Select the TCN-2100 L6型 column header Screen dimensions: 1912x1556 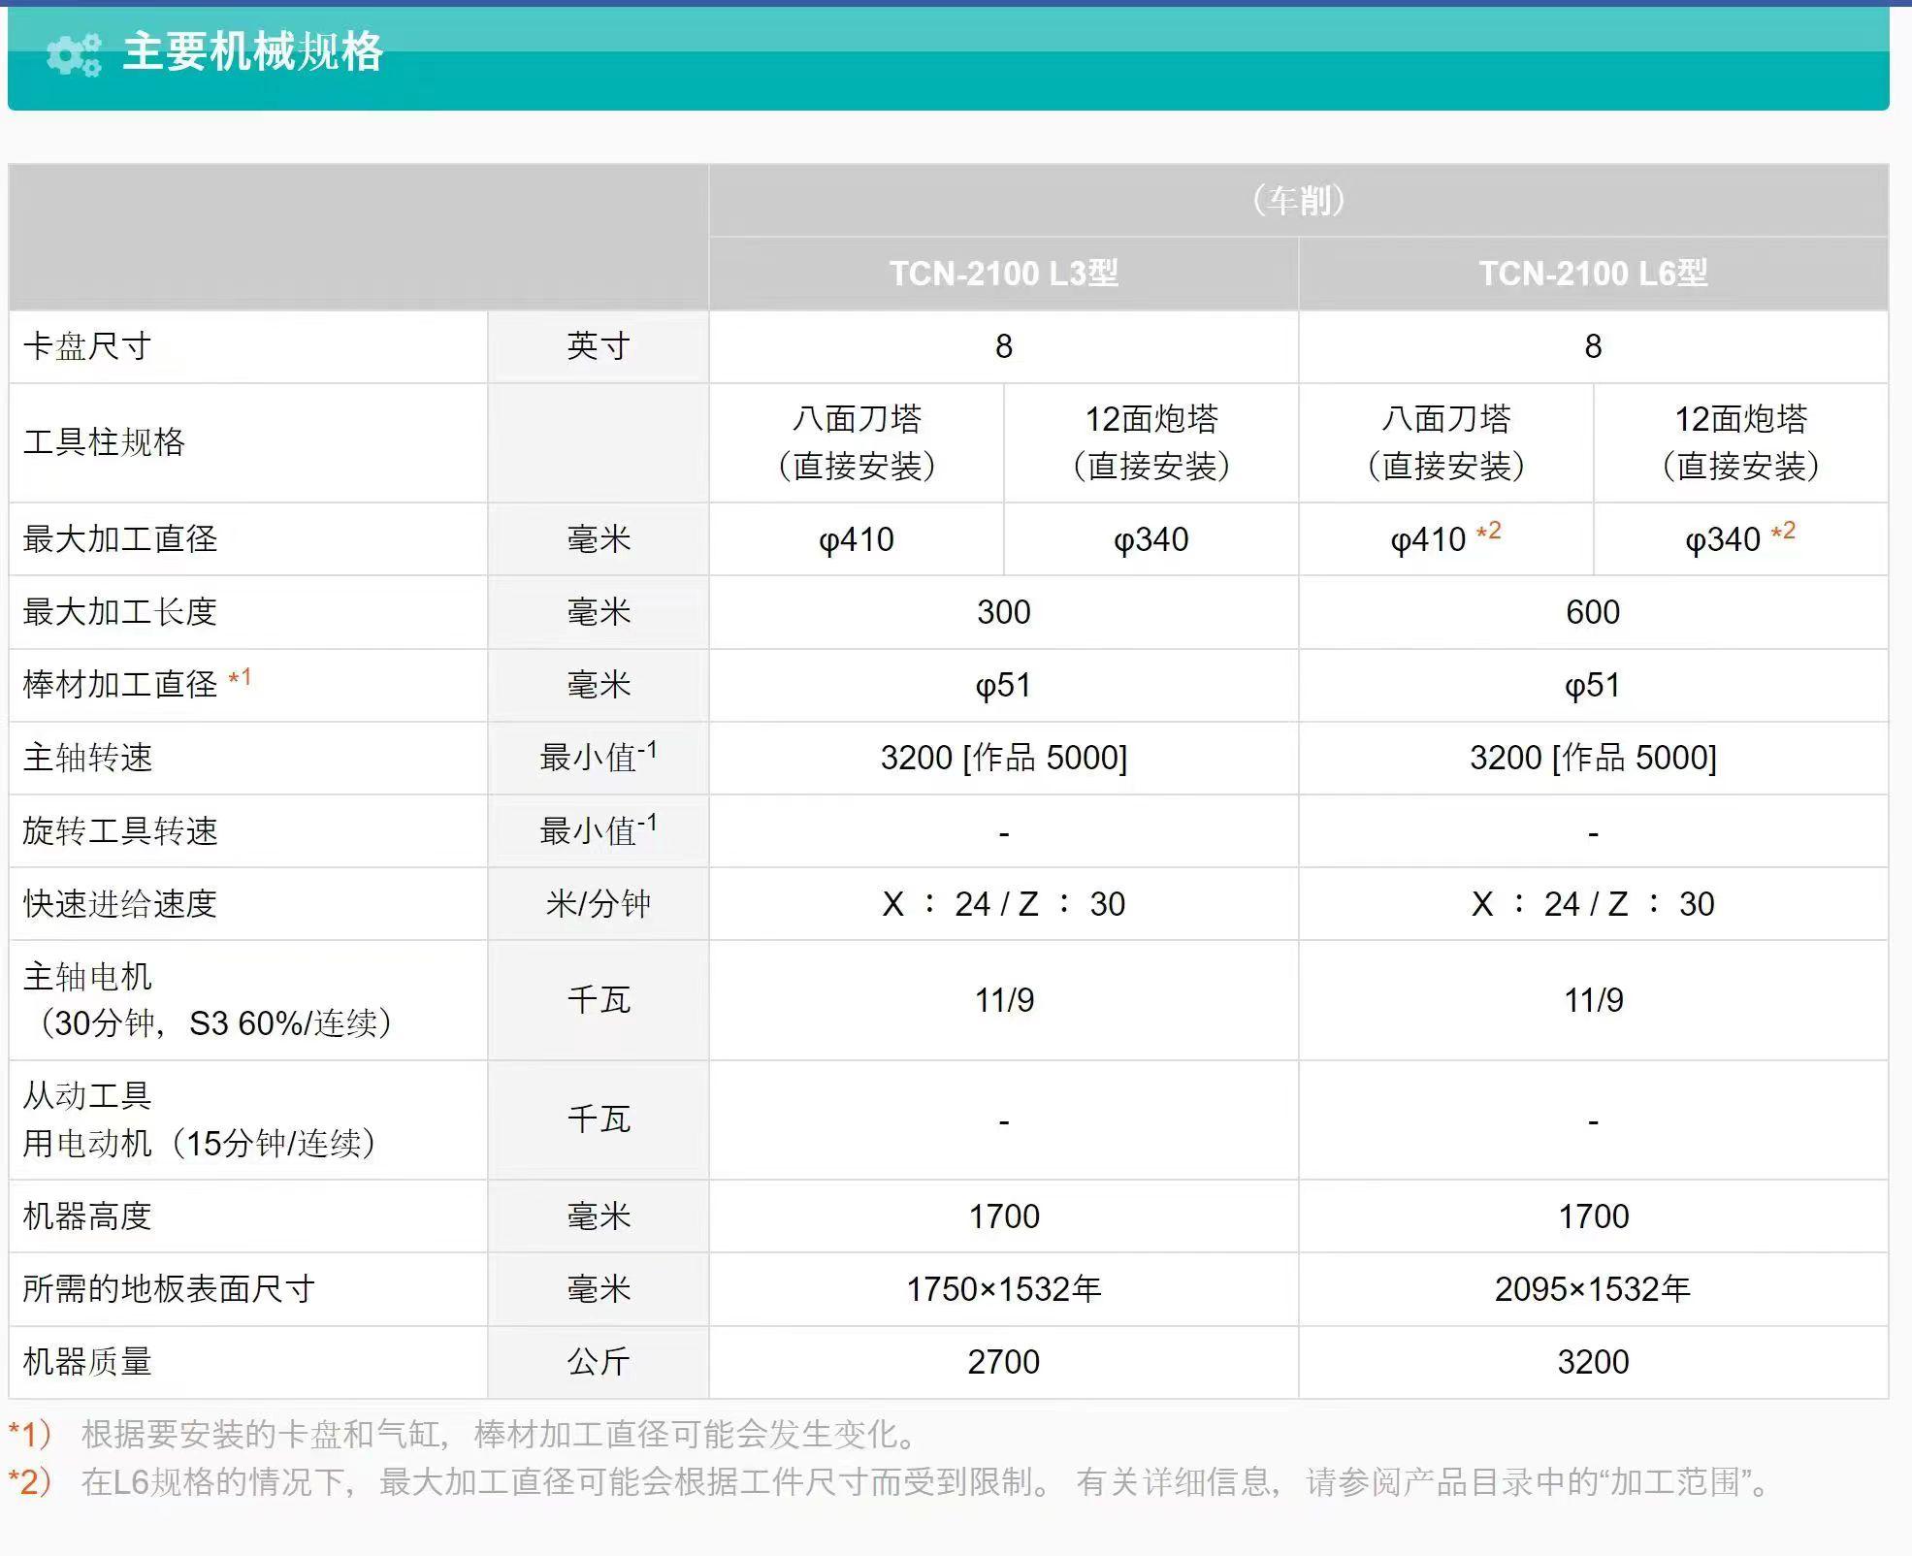point(1596,275)
